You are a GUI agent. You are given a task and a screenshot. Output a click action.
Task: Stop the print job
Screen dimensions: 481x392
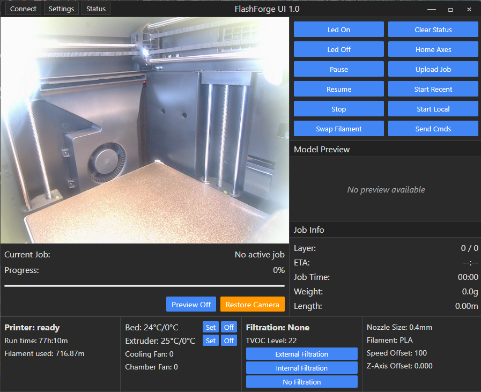point(339,109)
